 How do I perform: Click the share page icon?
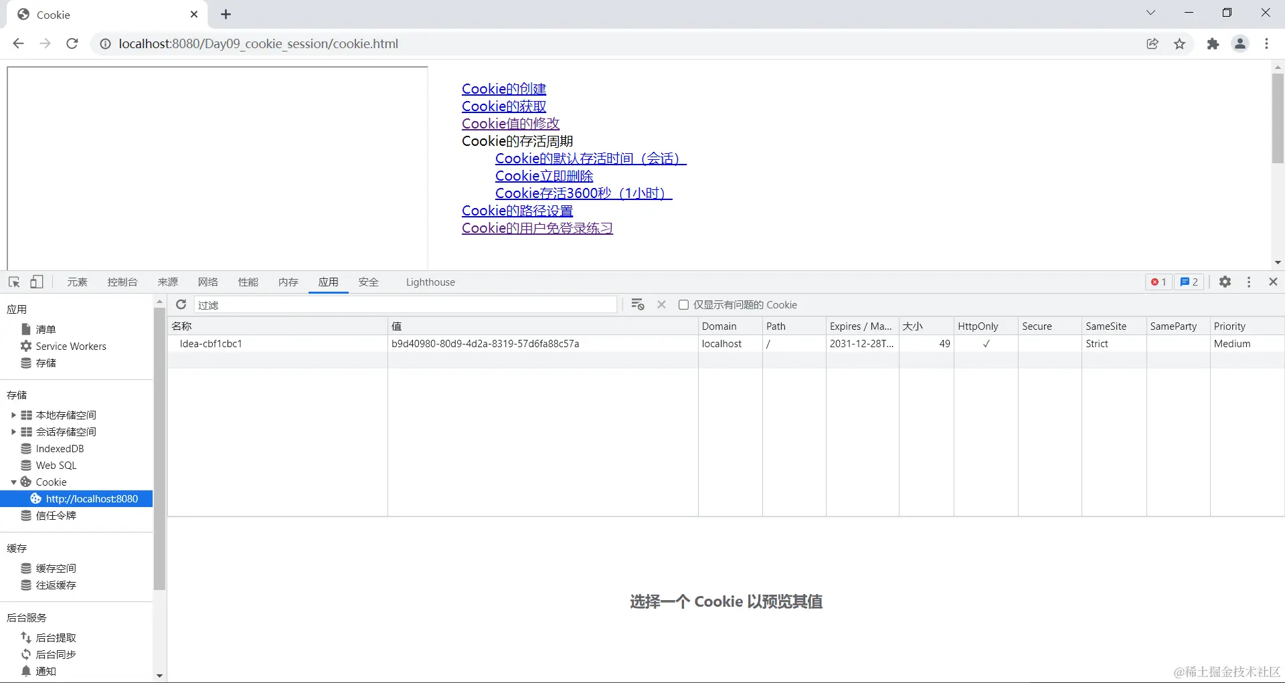[x=1152, y=43]
